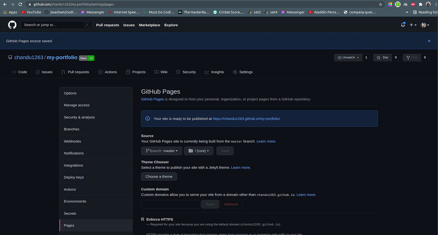Screen dimensions: 438x235
Task: Switch to the Actions tab
Action: (108, 72)
